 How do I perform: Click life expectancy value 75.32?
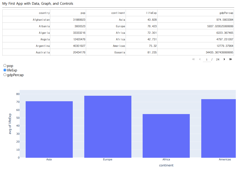tap(142, 46)
